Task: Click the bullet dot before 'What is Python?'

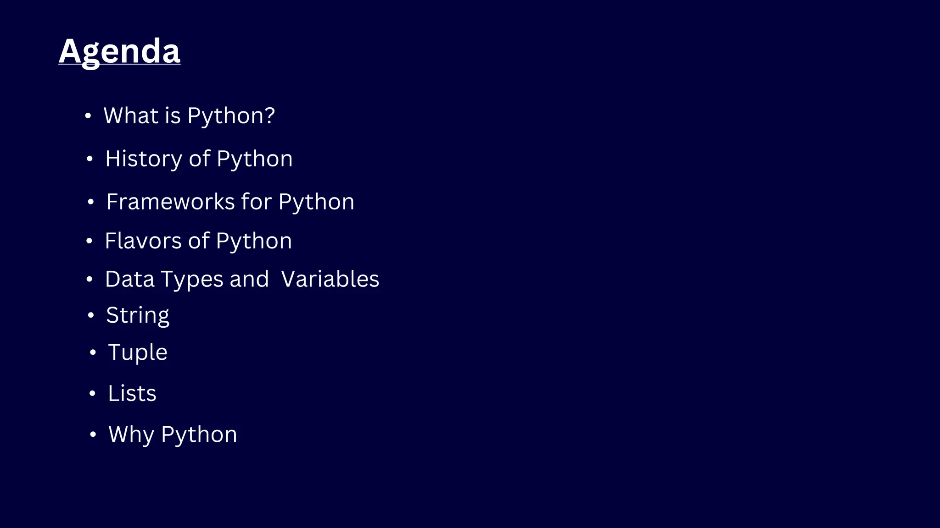Action: point(88,116)
